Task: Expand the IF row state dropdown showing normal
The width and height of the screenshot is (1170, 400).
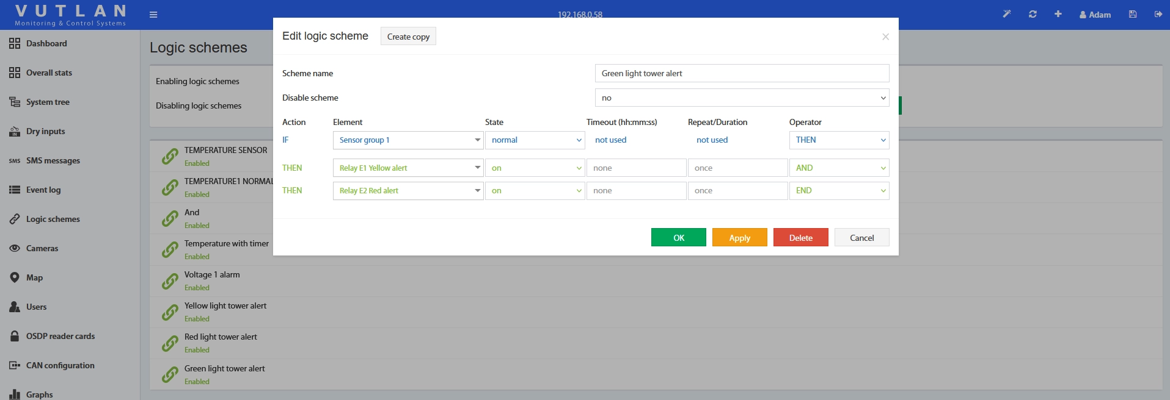Action: point(535,140)
